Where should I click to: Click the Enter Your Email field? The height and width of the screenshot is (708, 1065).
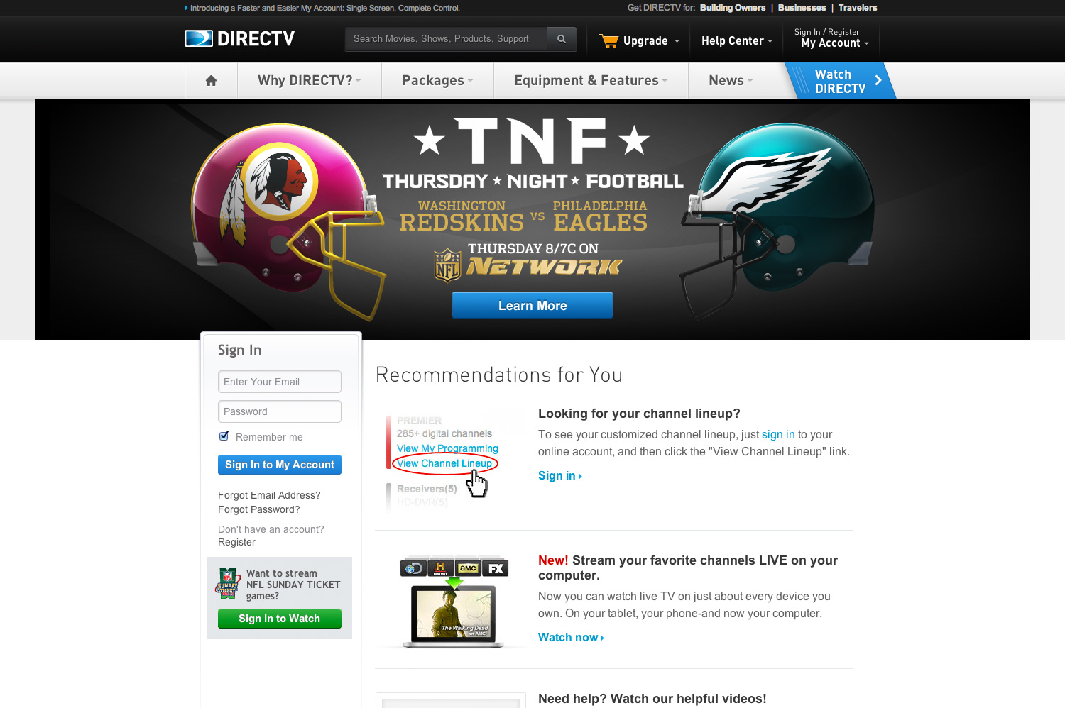tap(280, 382)
